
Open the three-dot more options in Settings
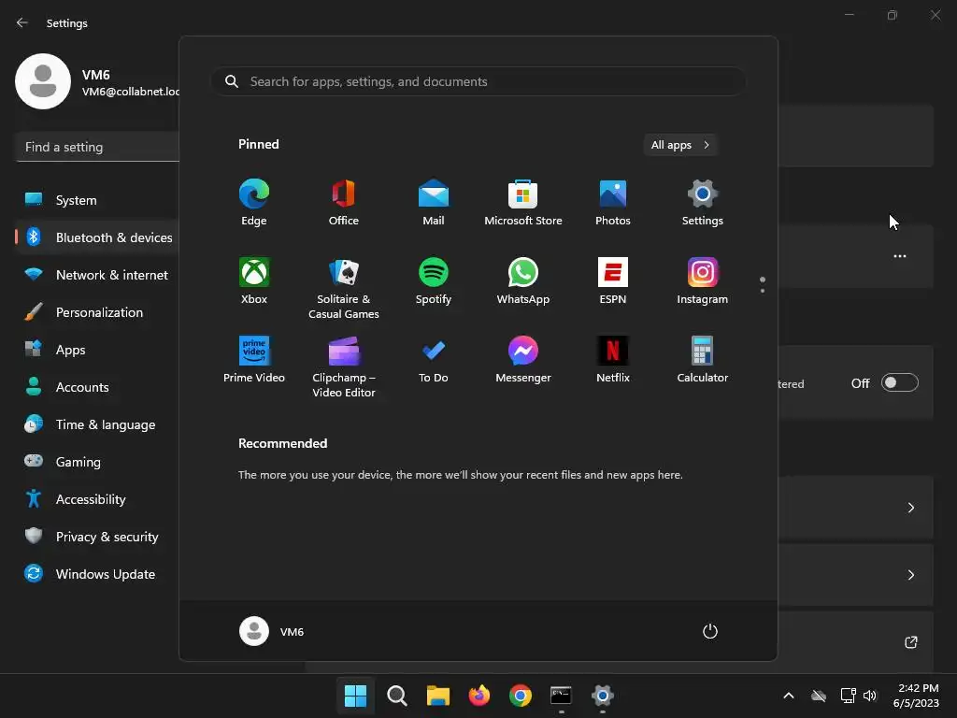[900, 256]
